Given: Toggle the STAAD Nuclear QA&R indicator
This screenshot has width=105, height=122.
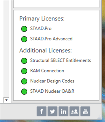Looking at the screenshot, I should click(24, 91).
